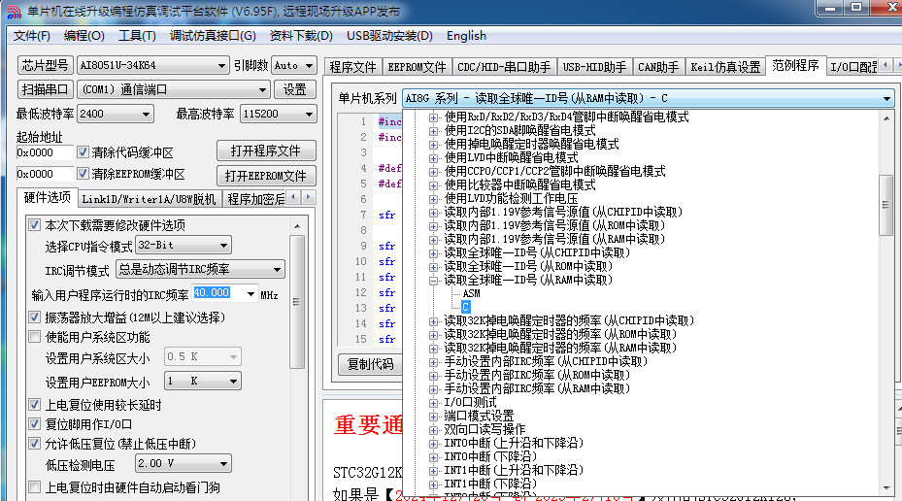Open the AI8051U-34K64 chip model dropdown
The width and height of the screenshot is (902, 501).
pyautogui.click(x=152, y=66)
